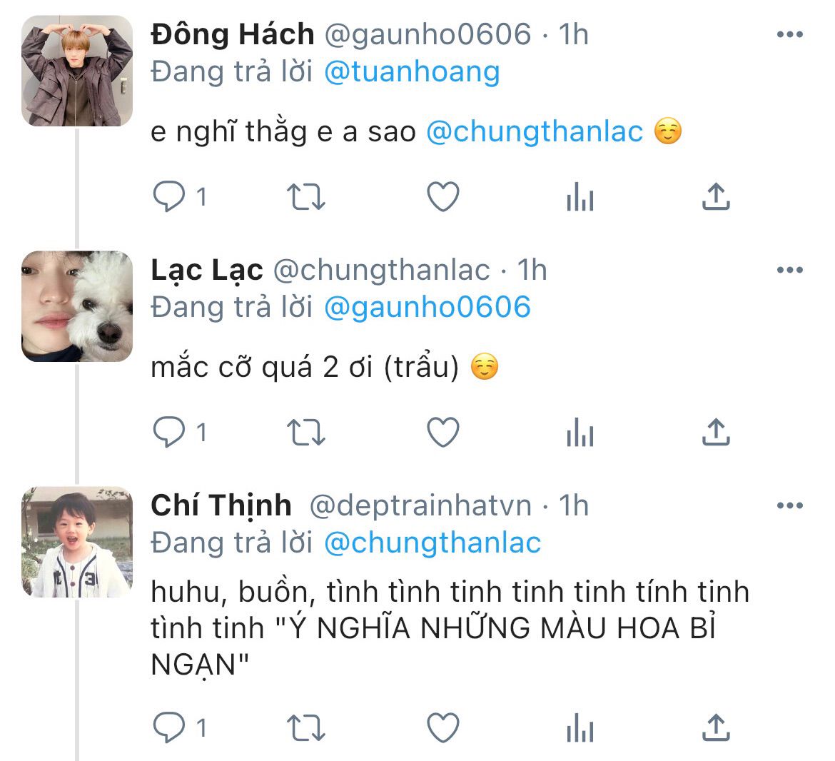This screenshot has height=761, width=835.
Task: Open @gaunho0606 reply link in Lạc Lạc's tweet
Action: coord(427,307)
